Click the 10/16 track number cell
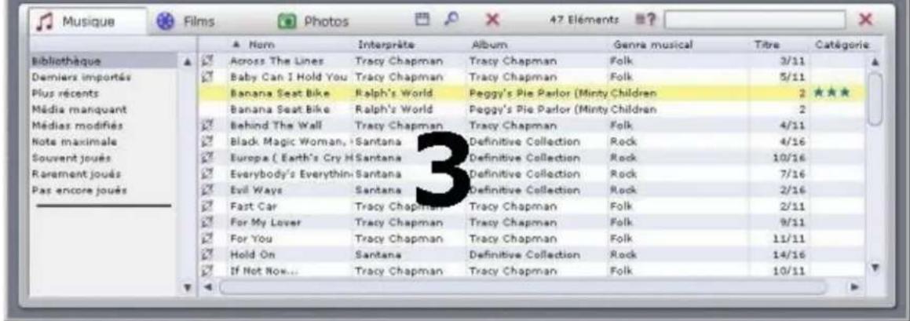The image size is (910, 321). [x=791, y=158]
